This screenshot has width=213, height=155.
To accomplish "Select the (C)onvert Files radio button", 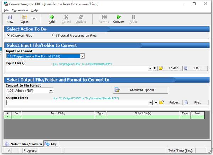I will click(8, 35).
